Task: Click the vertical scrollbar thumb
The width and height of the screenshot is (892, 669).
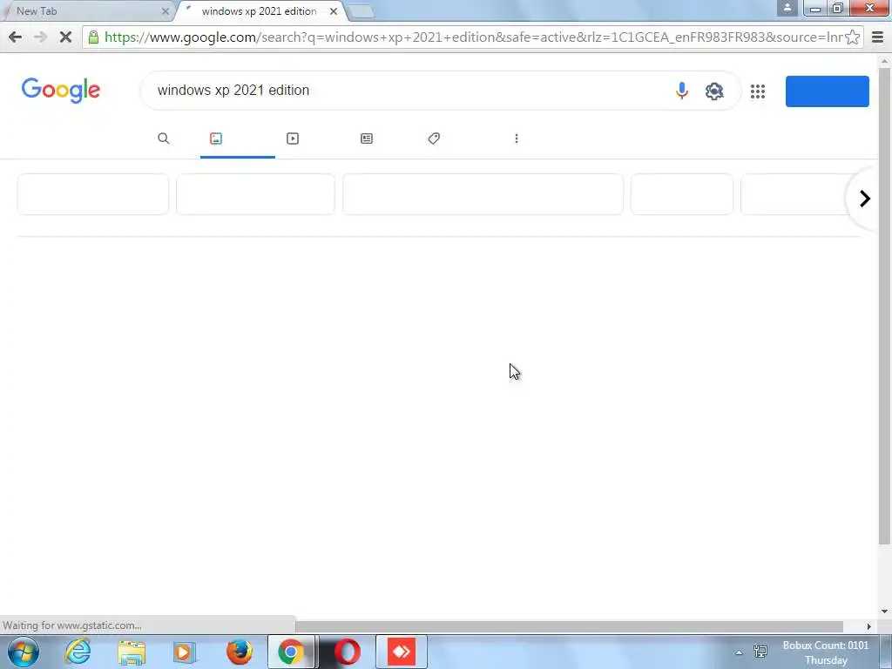Action: pos(885,306)
